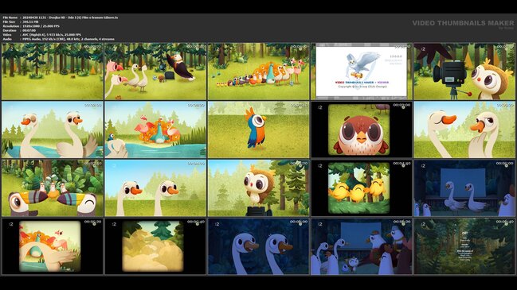Open thumbnail of flamingos and peacock by pond
The width and height of the screenshot is (517, 290).
point(155,130)
